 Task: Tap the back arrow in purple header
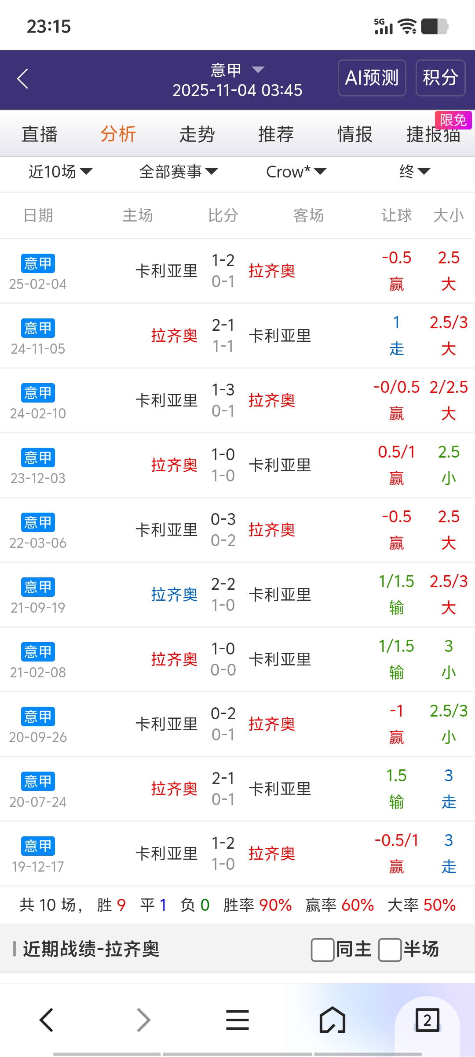click(23, 79)
